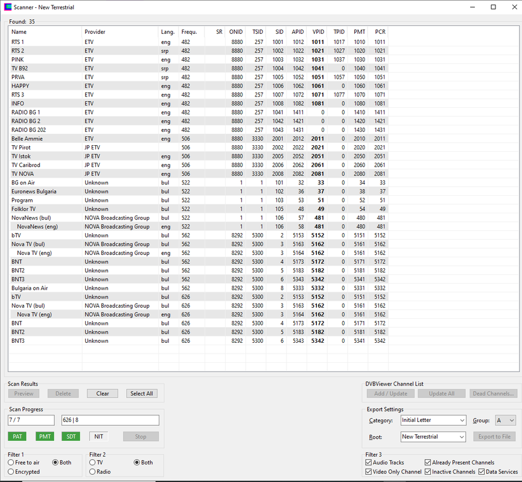The height and width of the screenshot is (482, 522).
Task: Select the Radio option in Filter 2
Action: tap(100, 472)
